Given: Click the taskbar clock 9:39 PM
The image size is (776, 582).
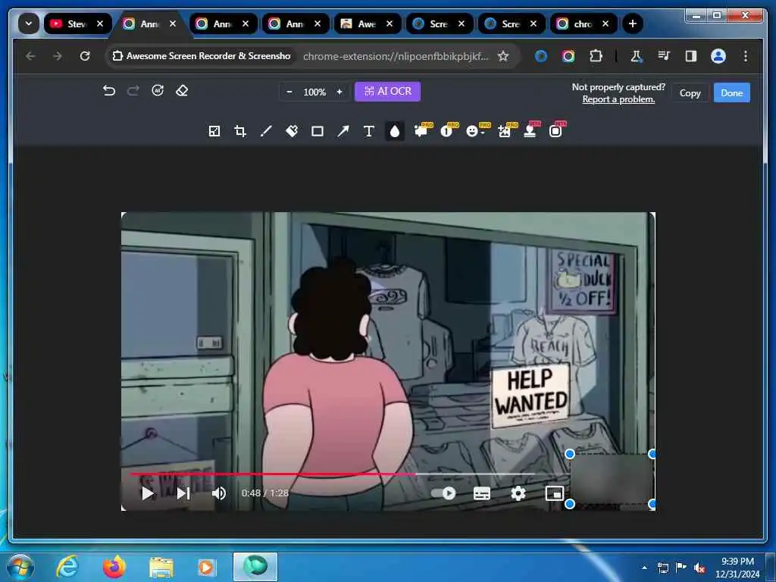Looking at the screenshot, I should (x=737, y=562).
